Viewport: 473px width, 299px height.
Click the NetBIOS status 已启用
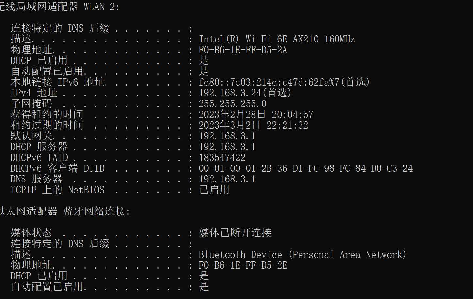tap(214, 190)
